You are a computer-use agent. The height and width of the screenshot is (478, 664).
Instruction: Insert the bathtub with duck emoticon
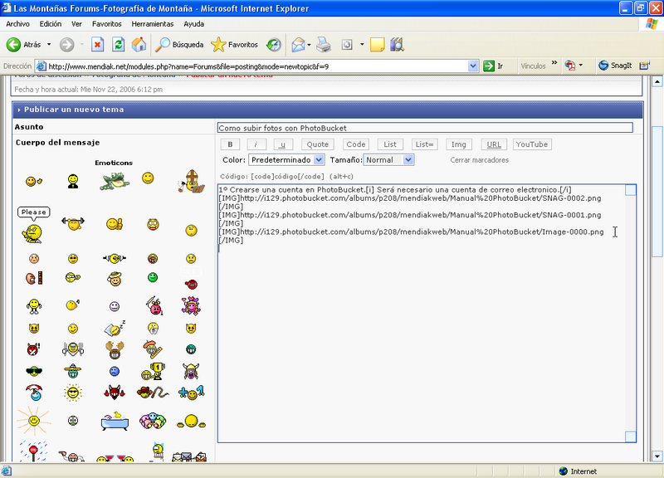tap(115, 421)
